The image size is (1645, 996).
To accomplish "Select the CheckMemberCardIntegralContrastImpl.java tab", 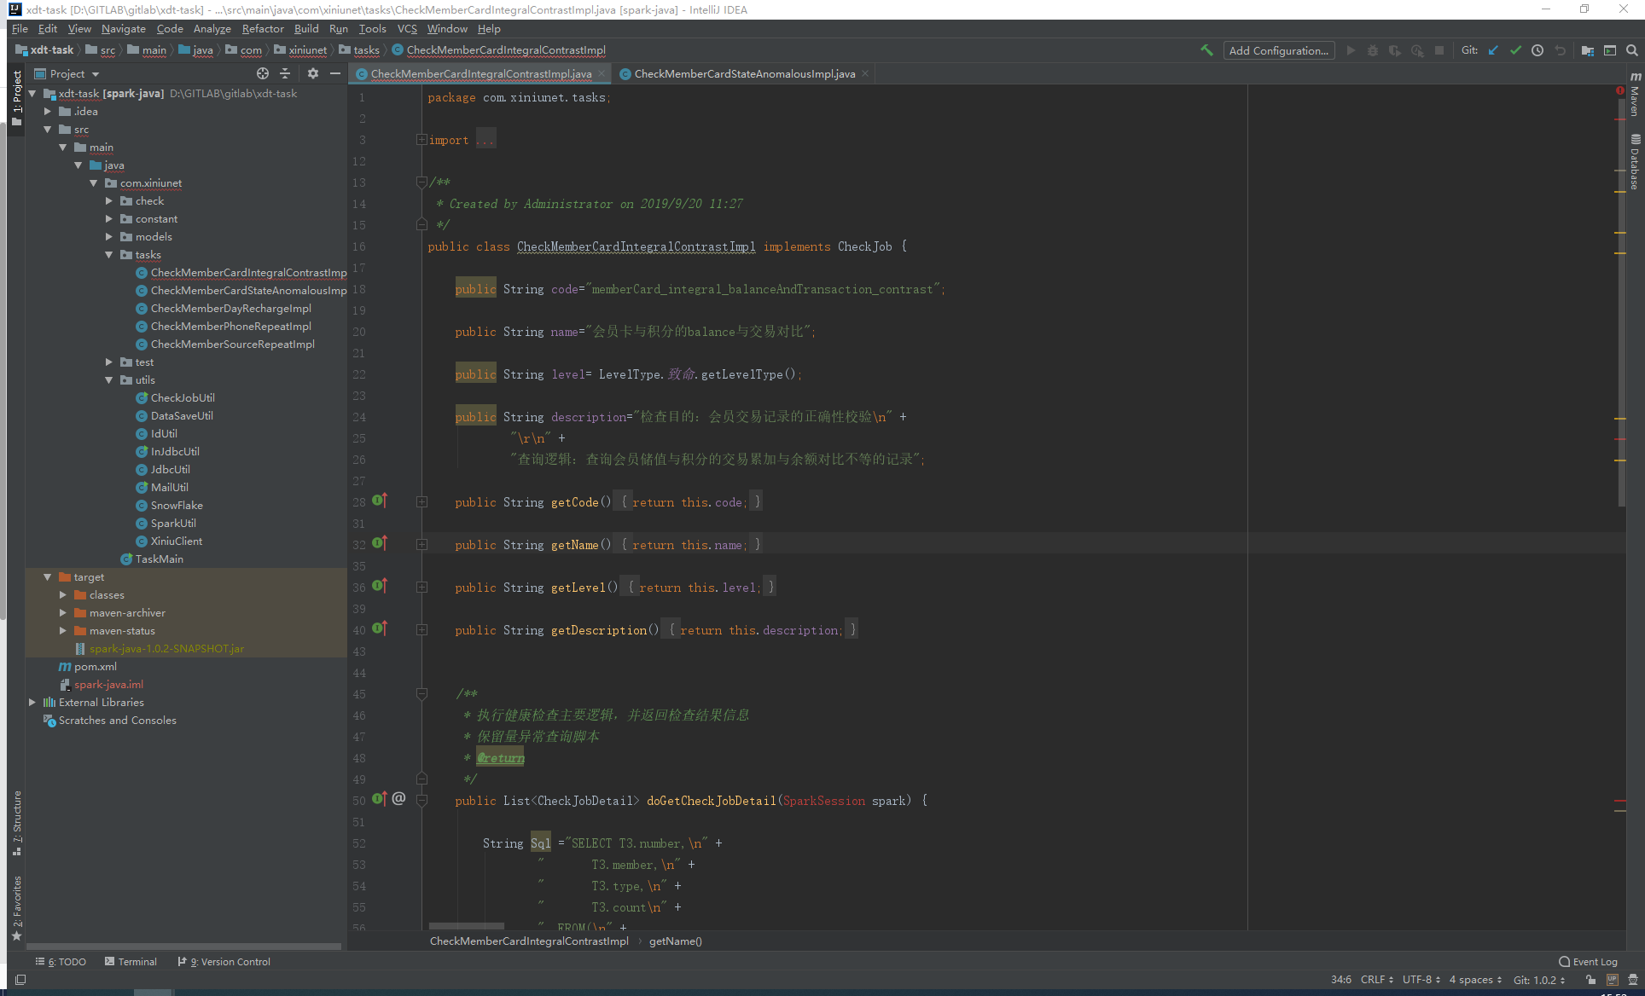I will [481, 74].
